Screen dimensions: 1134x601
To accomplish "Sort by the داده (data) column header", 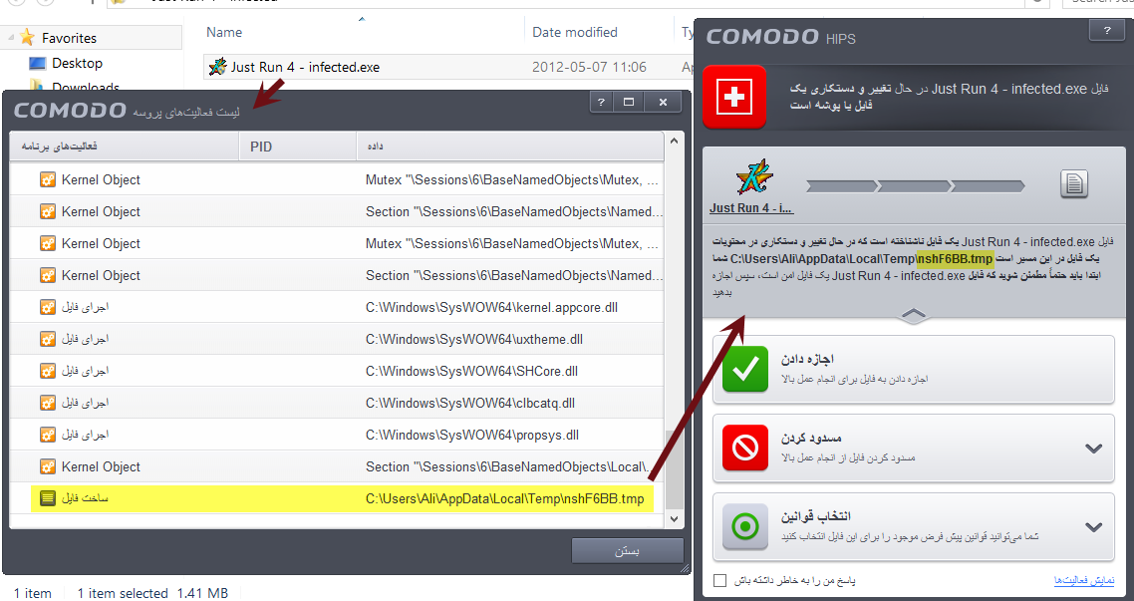I will click(510, 147).
